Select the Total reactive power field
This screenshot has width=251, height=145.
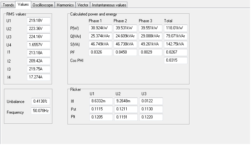175,36
